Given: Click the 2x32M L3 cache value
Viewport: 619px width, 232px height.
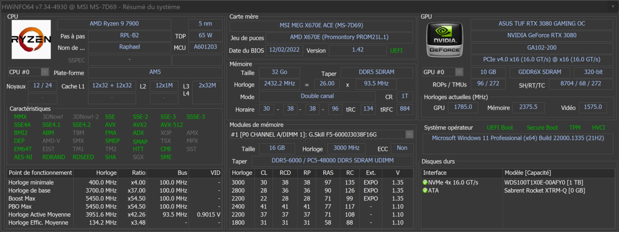Looking at the screenshot, I should (x=207, y=86).
